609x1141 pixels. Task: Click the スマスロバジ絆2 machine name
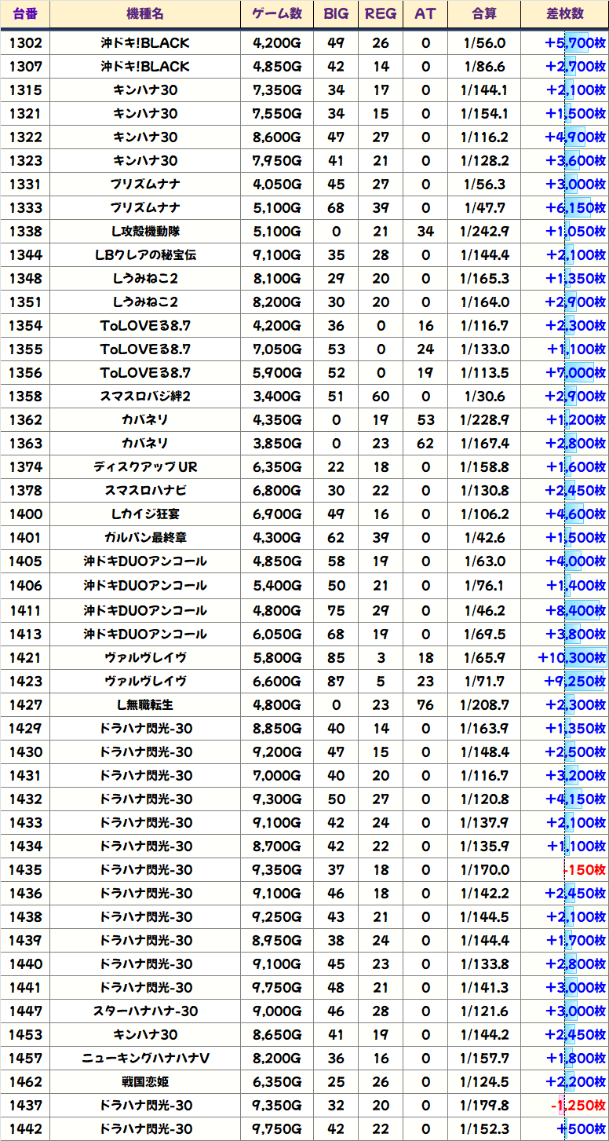pos(145,397)
